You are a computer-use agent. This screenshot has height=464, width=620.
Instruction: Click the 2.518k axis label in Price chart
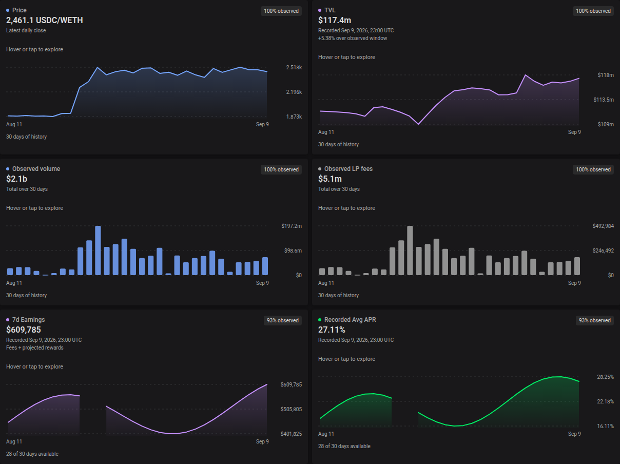point(294,68)
